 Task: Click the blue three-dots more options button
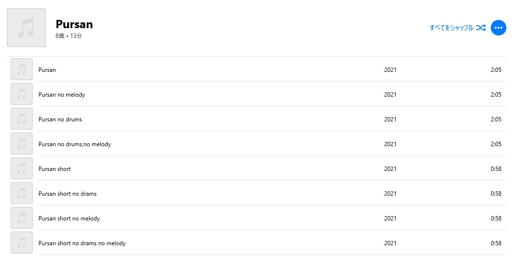click(498, 28)
